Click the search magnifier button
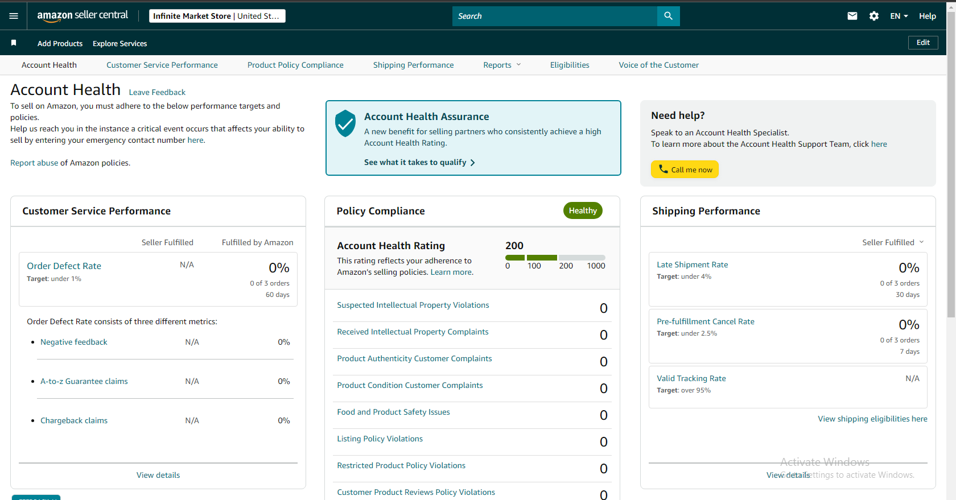956x500 pixels. point(668,16)
